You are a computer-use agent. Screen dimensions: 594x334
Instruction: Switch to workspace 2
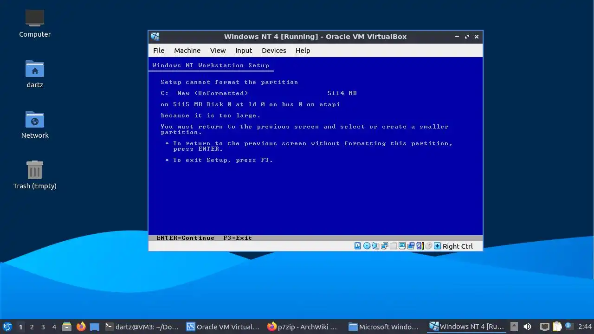click(x=32, y=327)
